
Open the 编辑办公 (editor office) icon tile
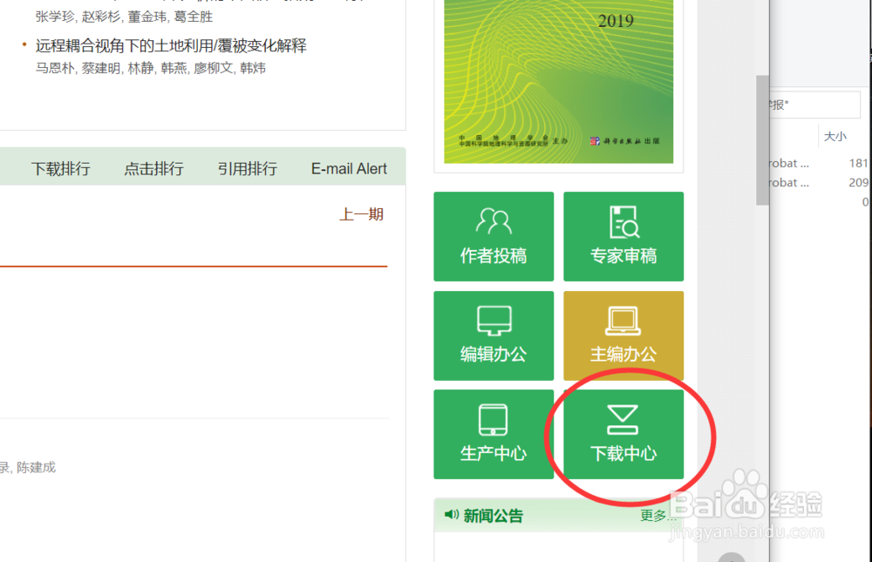point(494,335)
